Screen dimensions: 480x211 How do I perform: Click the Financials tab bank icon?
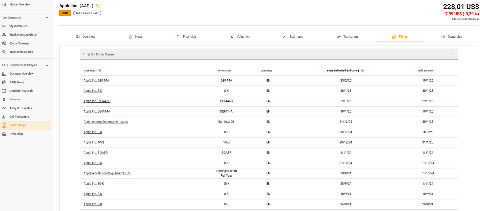(178, 37)
